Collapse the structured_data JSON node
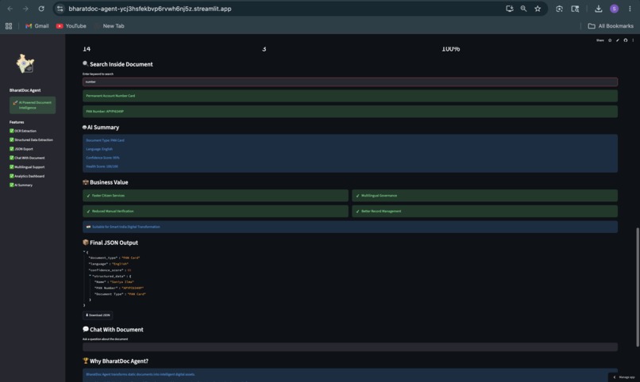 coord(90,276)
